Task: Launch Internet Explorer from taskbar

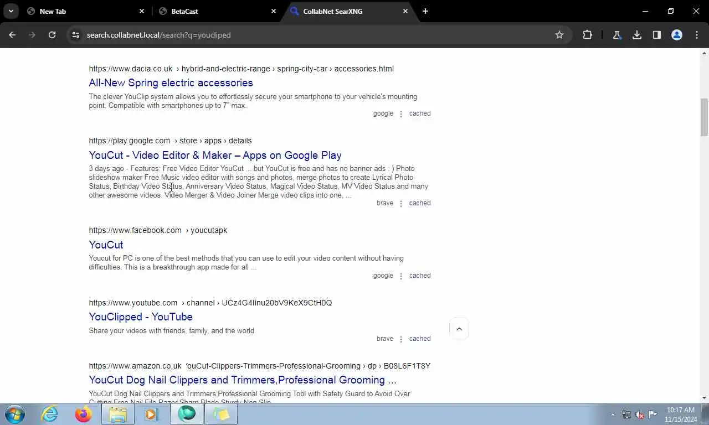Action: point(49,414)
